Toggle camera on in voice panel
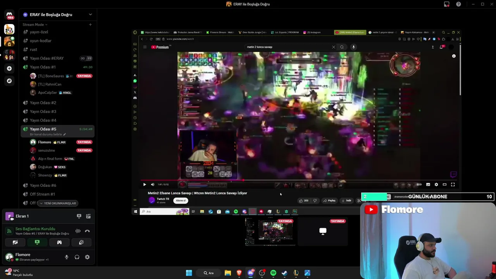Image resolution: width=496 pixels, height=279 pixels. [15, 242]
